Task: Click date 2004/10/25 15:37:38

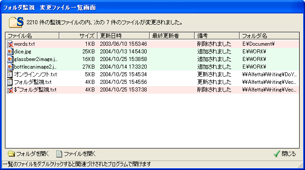Action: pyautogui.click(x=123, y=90)
